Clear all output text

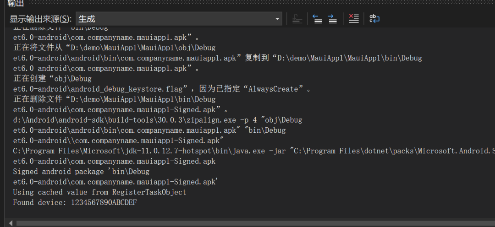[x=353, y=18]
